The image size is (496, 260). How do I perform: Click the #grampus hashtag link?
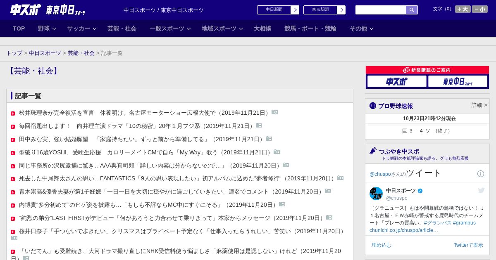point(464,223)
